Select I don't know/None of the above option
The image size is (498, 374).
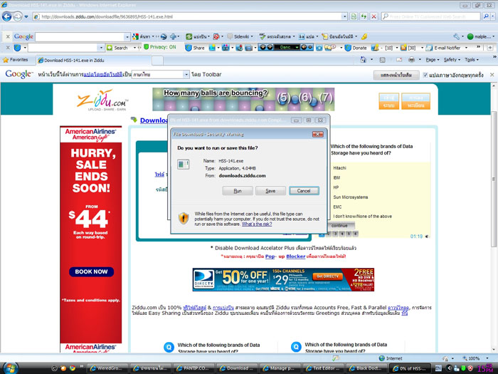pyautogui.click(x=362, y=217)
